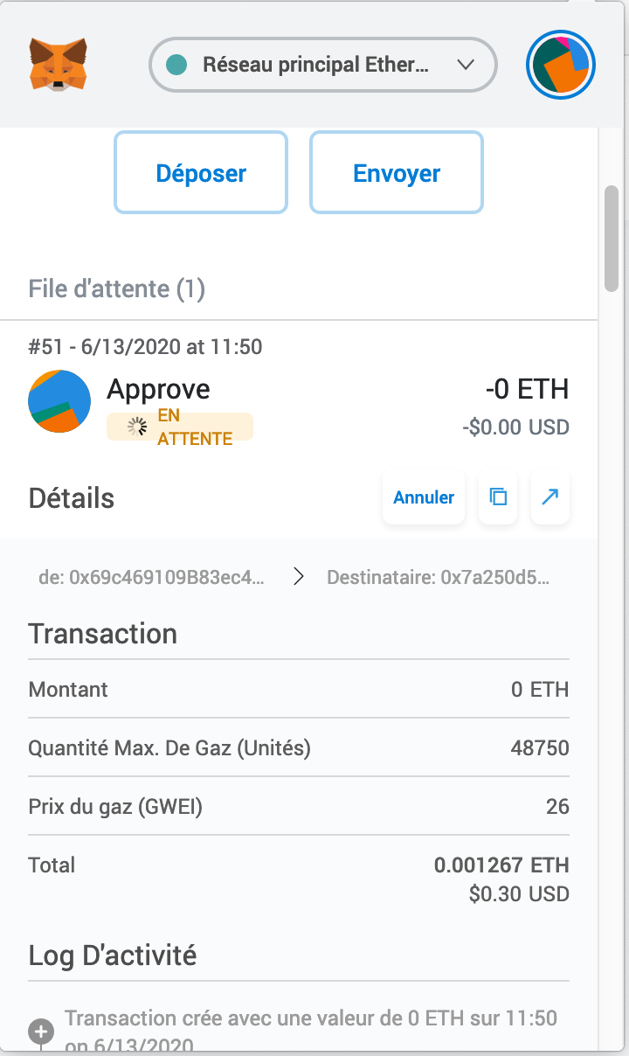Select the File d'attente (1) heading
The width and height of the screenshot is (629, 1056).
[117, 288]
